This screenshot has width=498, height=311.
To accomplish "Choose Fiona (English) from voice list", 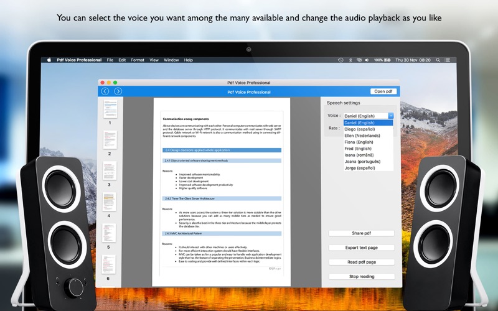I will [x=359, y=142].
